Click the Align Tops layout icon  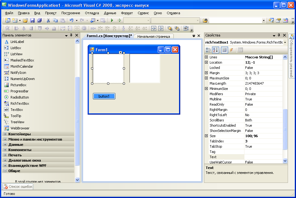(x=40, y=28)
